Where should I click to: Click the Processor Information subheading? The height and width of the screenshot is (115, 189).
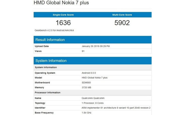pyautogui.click(x=47, y=93)
